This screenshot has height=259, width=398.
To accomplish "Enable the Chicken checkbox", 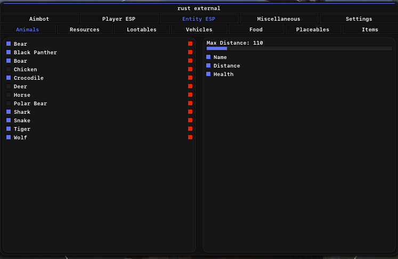I will [x=9, y=69].
